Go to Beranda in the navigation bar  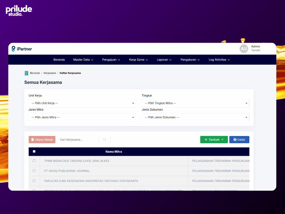tap(59, 60)
